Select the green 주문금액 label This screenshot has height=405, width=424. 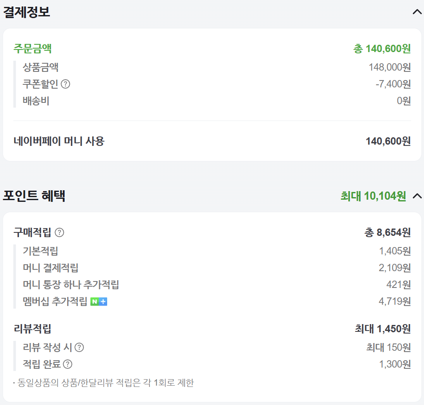33,48
